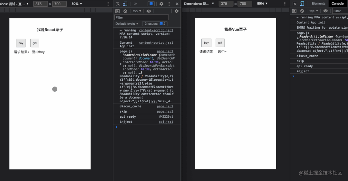Click the 2 Issues button

pyautogui.click(x=155, y=24)
